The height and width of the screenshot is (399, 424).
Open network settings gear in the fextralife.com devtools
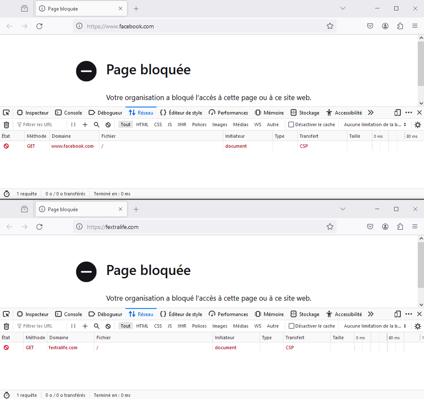[x=418, y=326]
